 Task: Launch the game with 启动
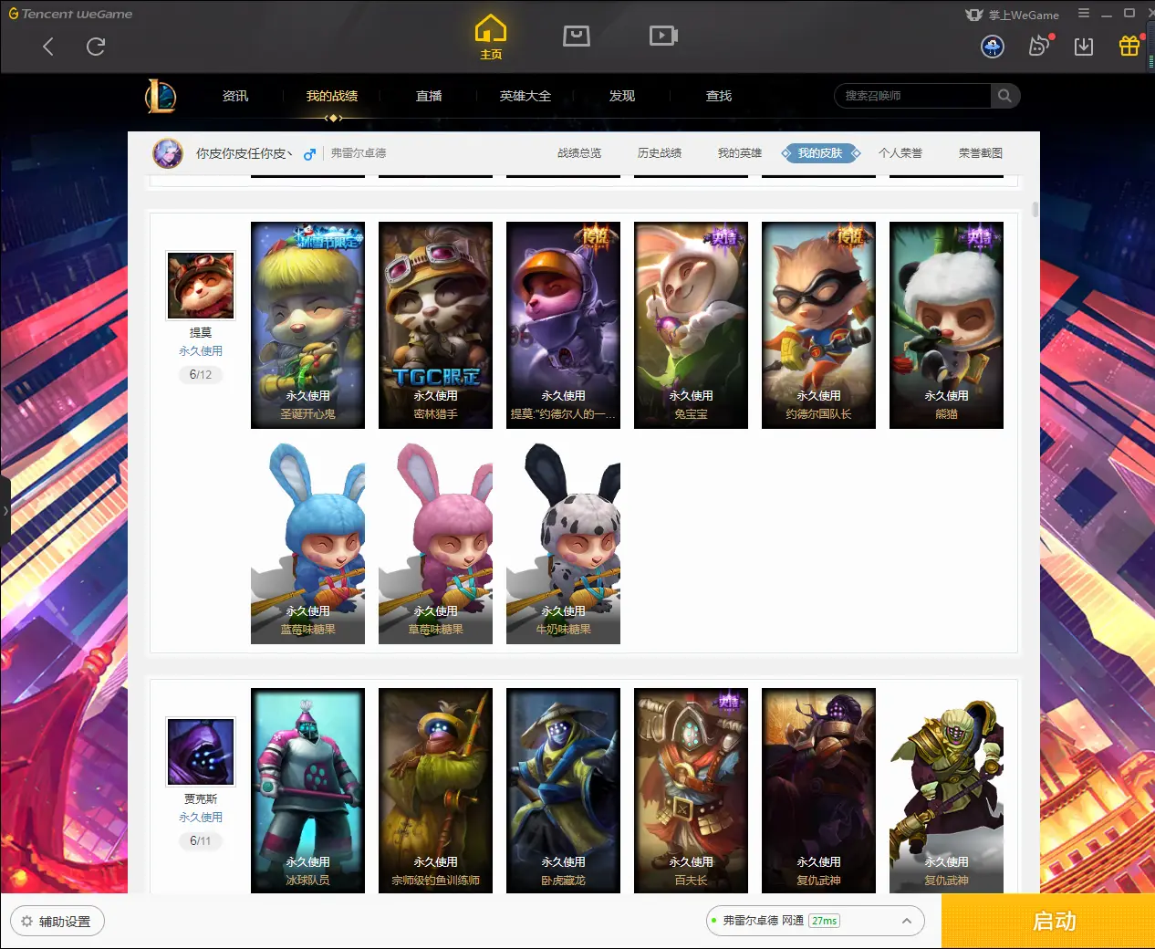click(x=1048, y=922)
